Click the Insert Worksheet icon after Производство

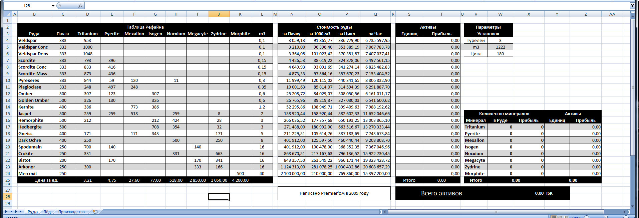[x=95, y=212]
